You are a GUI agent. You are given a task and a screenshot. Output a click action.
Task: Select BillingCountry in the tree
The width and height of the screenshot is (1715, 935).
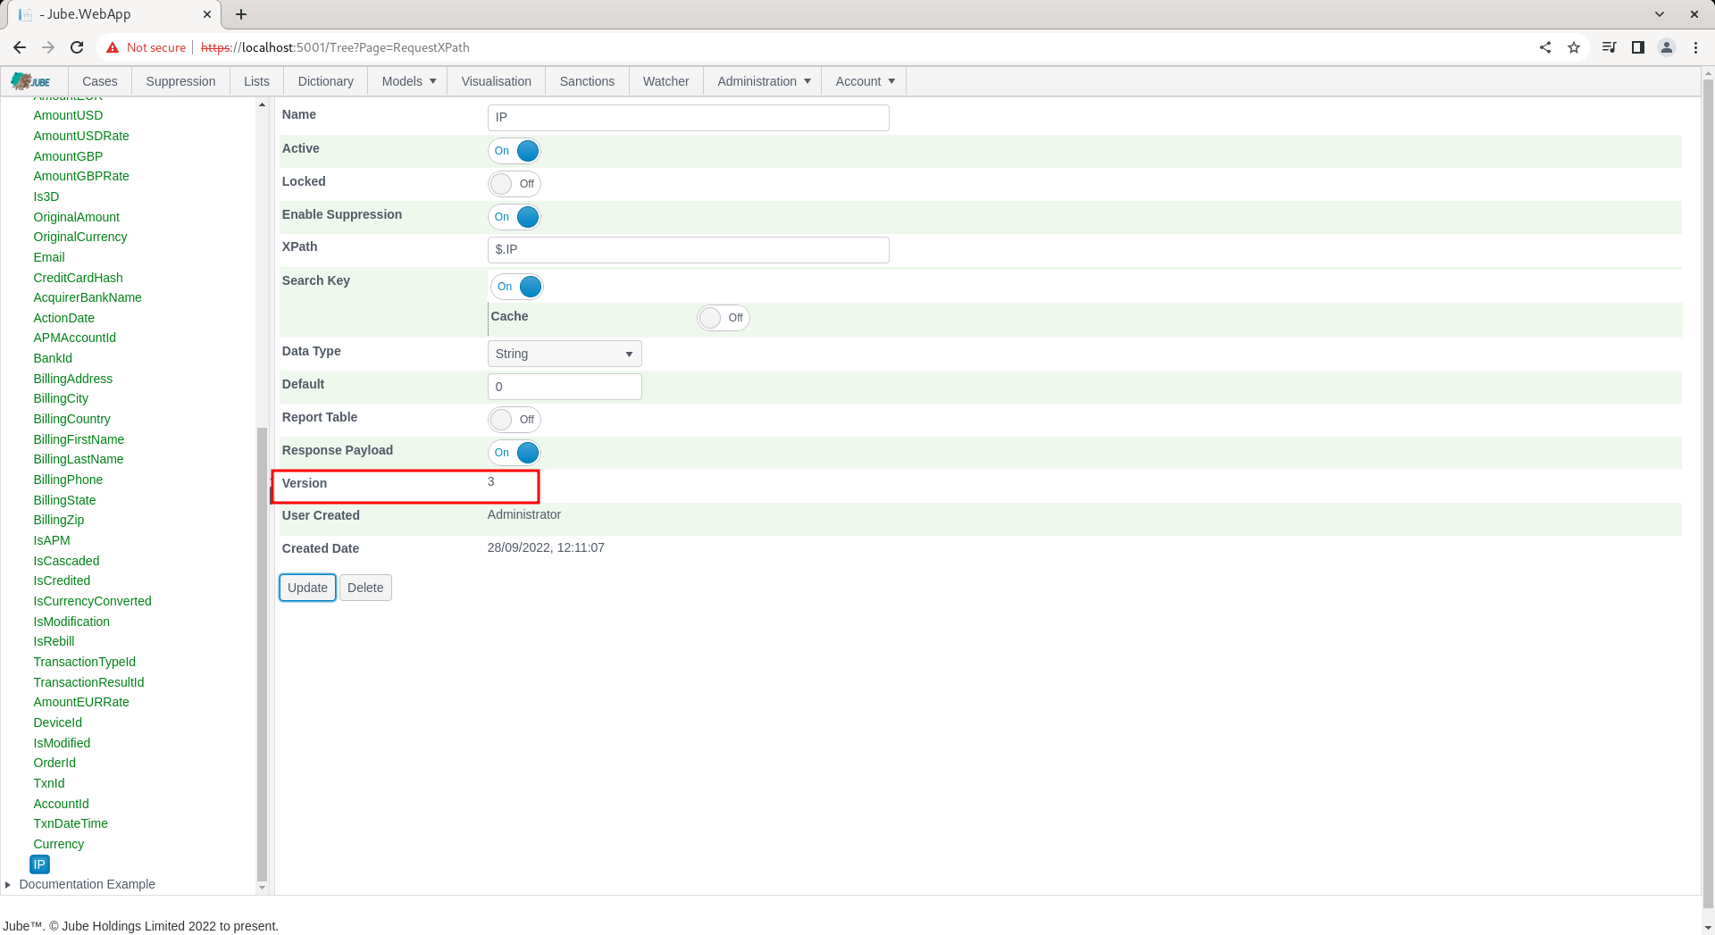pyautogui.click(x=71, y=419)
